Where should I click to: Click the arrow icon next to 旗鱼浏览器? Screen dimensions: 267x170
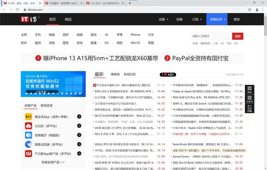[x=79, y=144]
